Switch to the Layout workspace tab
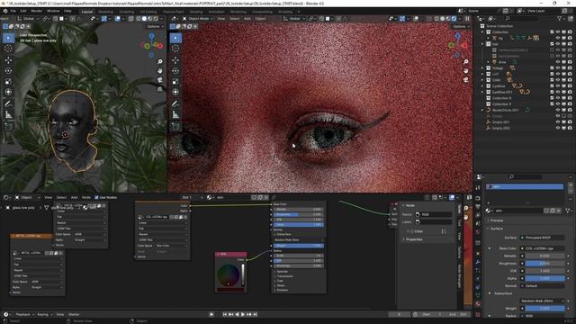 coord(87,12)
